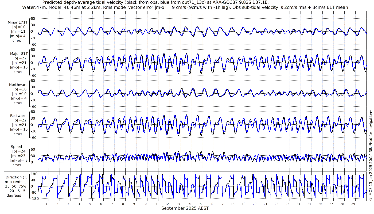Click day '8' on the date axis
This screenshot has height=214, width=374.
tap(123, 204)
